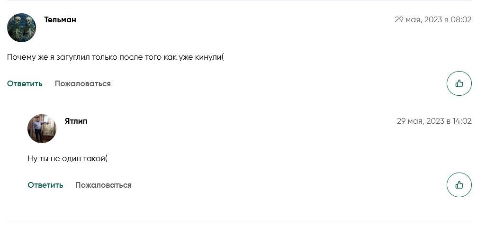Viewport: 486px width, 228px height.
Task: Click the 08:02 time in Тельман's timestamp
Action: click(x=461, y=19)
